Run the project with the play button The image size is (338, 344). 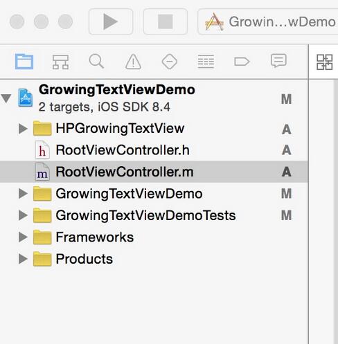click(x=111, y=21)
